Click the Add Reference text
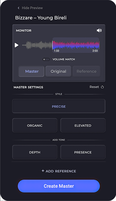 [x=61, y=171]
